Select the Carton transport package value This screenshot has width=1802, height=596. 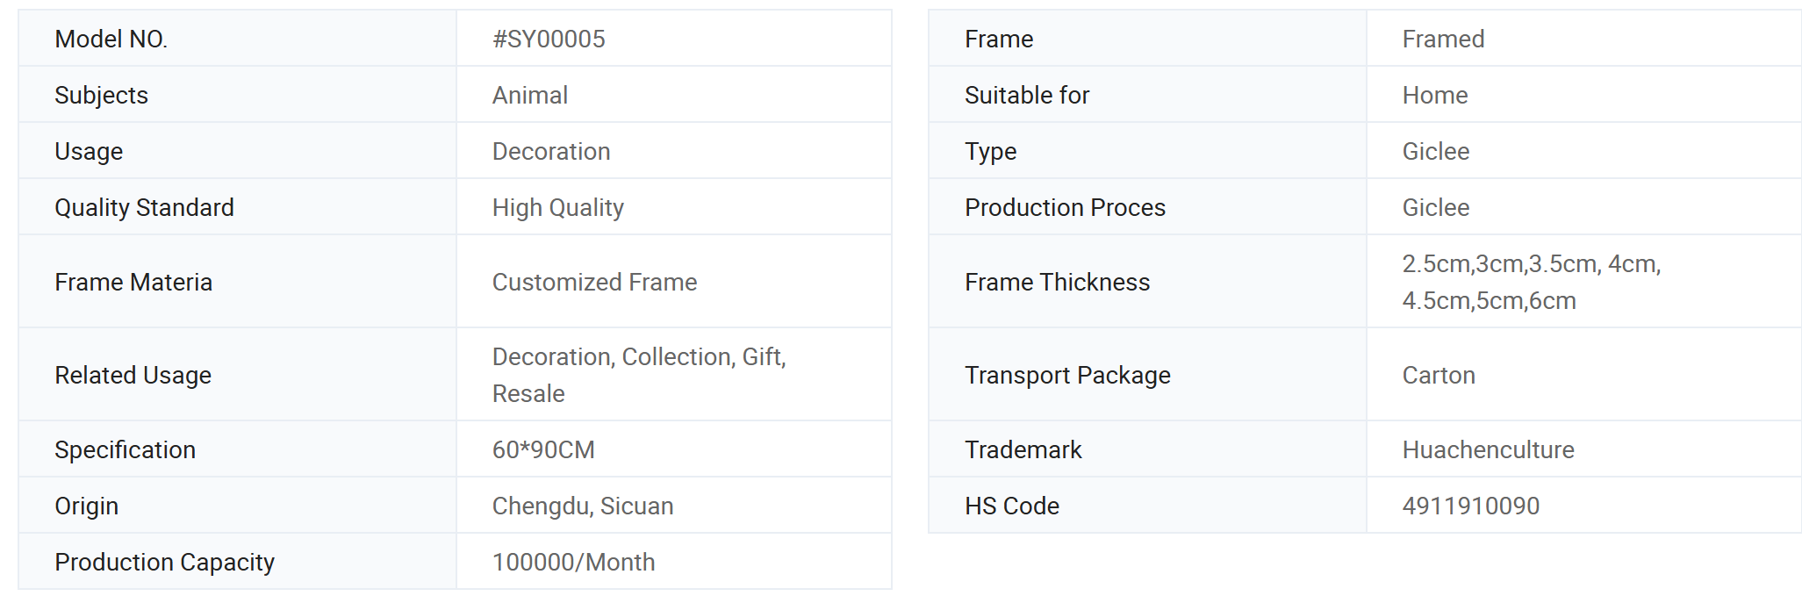coord(1439,375)
